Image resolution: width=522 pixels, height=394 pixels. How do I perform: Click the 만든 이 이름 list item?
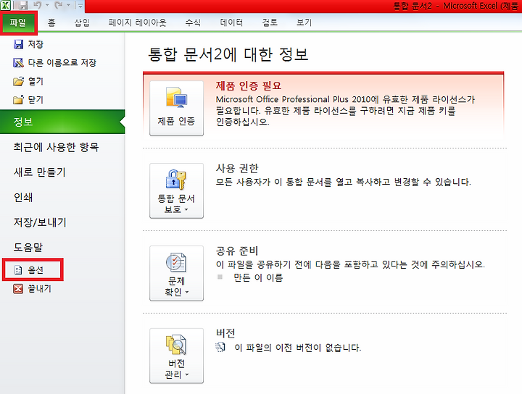coord(258,277)
